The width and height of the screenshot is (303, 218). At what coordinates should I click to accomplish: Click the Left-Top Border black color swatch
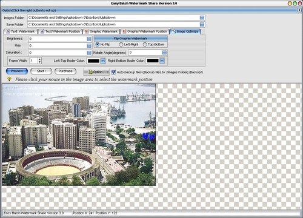tap(93, 61)
